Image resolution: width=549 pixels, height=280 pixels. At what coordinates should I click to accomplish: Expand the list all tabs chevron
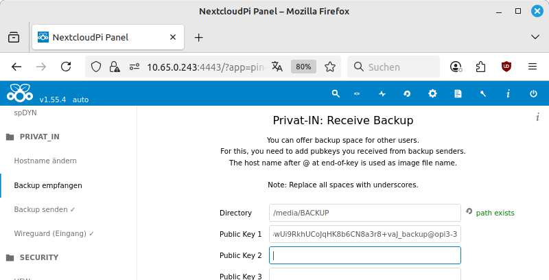pos(535,37)
